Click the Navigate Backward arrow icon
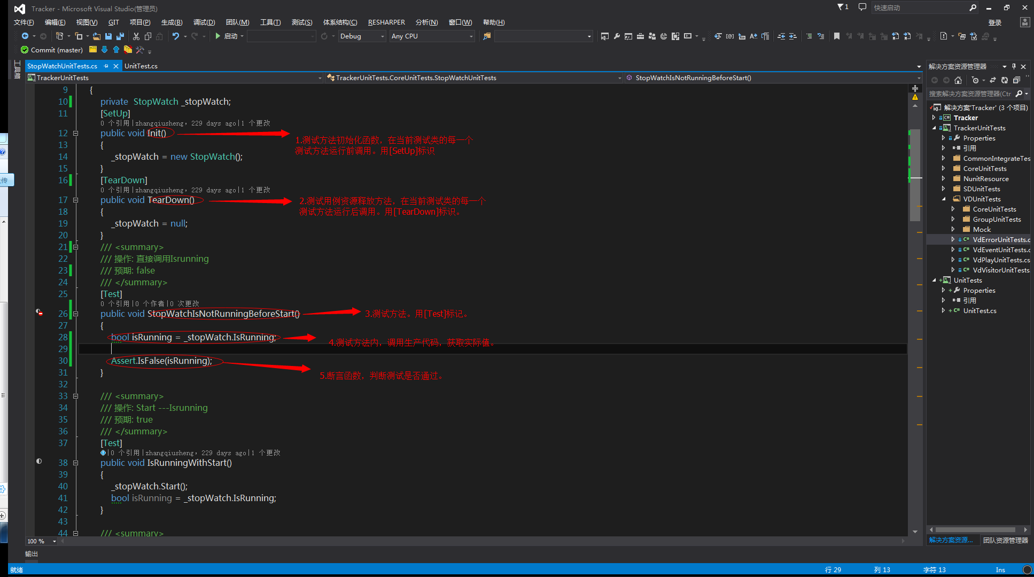 click(25, 36)
